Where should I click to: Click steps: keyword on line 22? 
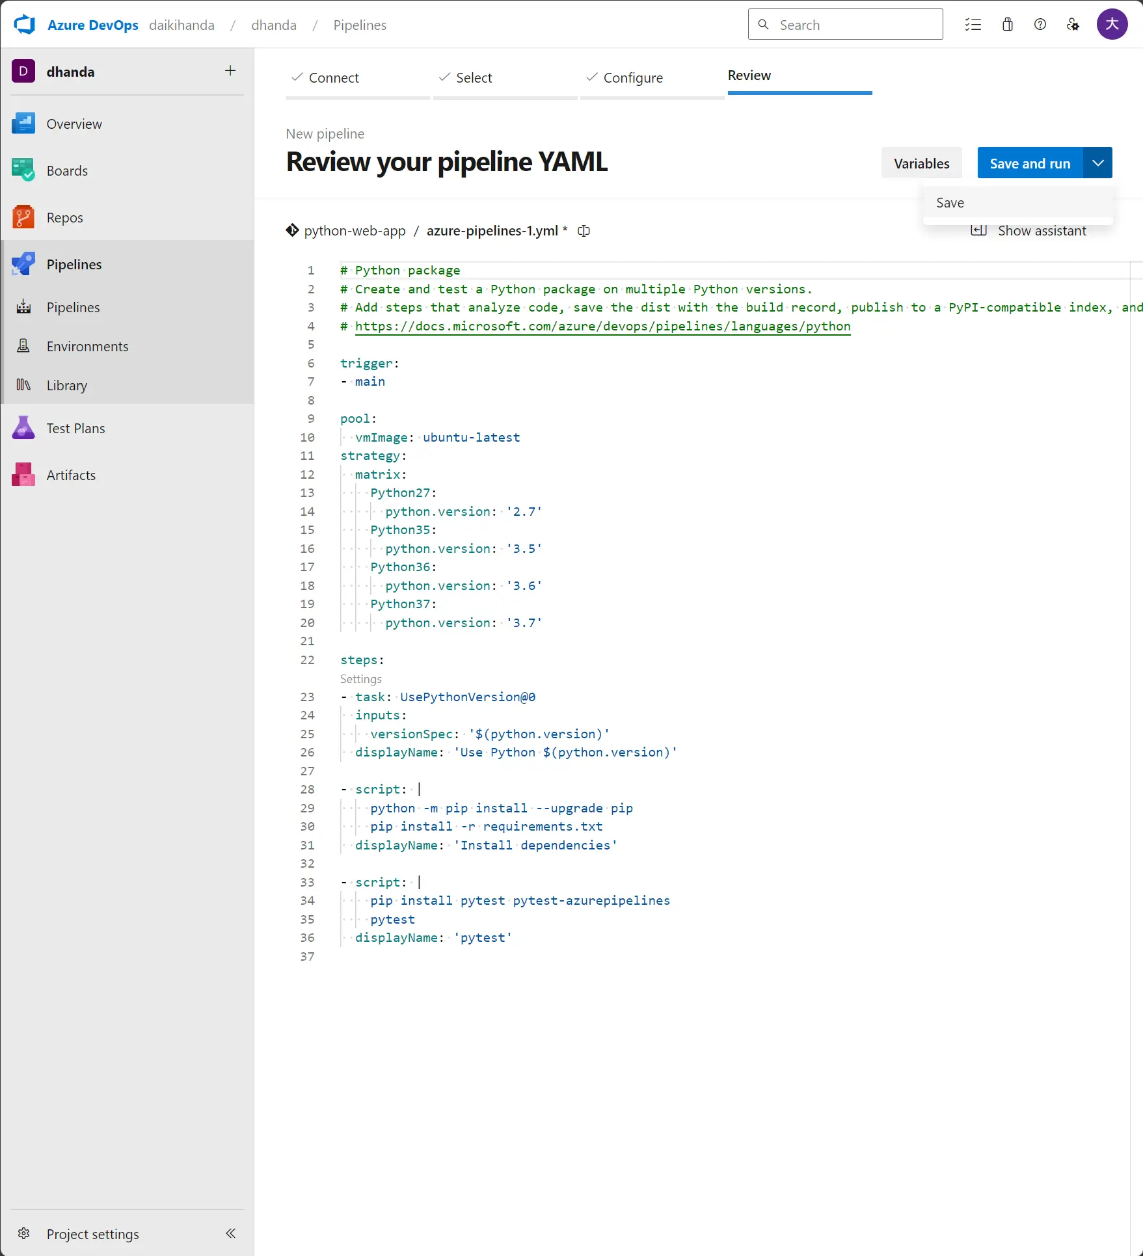click(362, 660)
